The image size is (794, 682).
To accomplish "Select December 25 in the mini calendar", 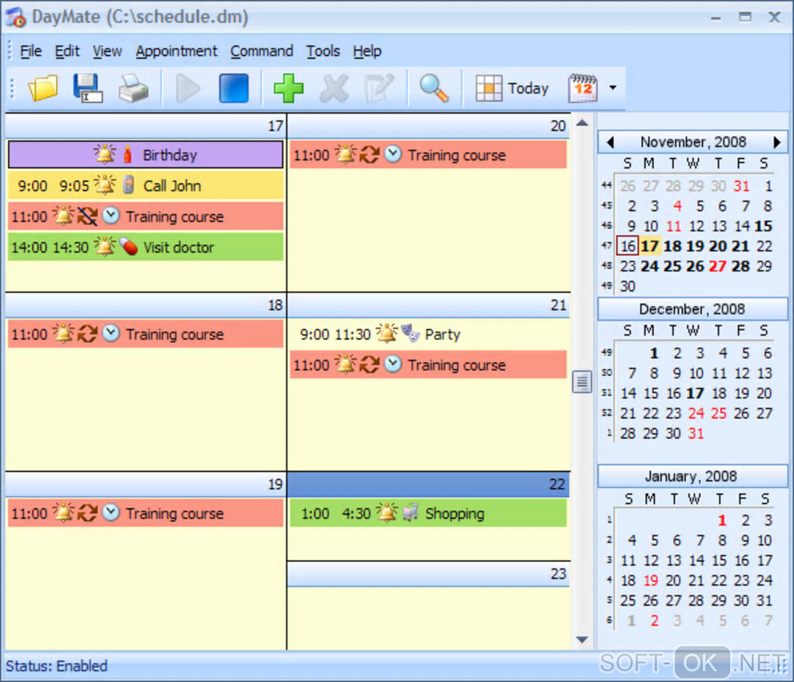I will (718, 413).
